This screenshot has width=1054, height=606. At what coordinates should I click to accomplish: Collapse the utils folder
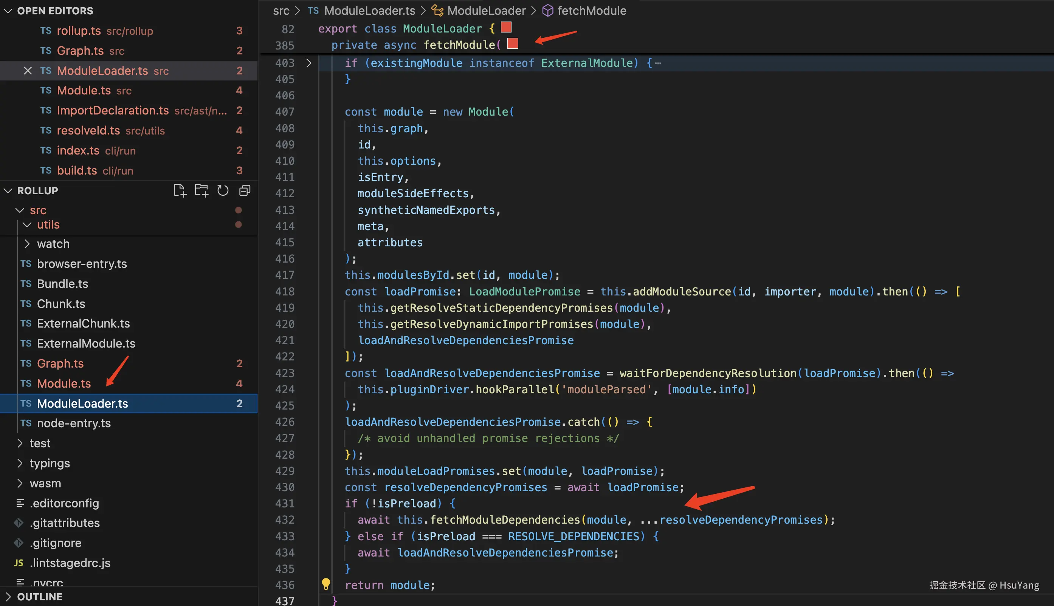(x=27, y=225)
